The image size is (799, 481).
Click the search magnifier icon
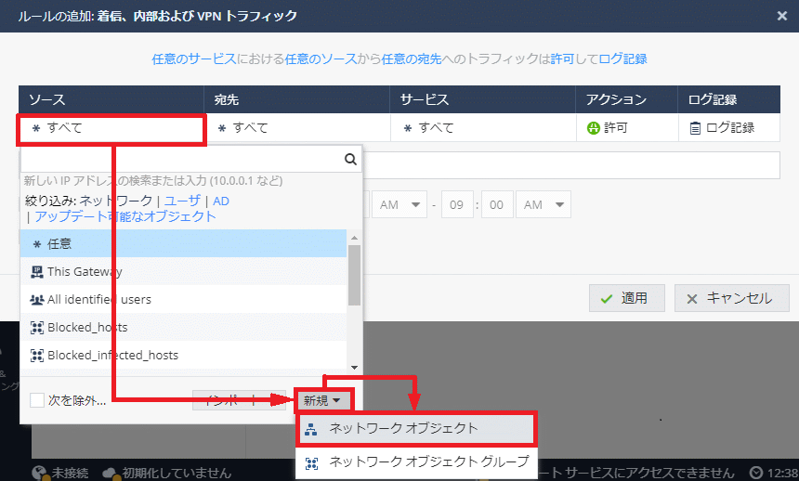(x=350, y=159)
